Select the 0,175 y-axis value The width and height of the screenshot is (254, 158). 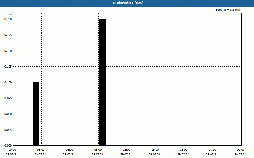click(x=8, y=35)
